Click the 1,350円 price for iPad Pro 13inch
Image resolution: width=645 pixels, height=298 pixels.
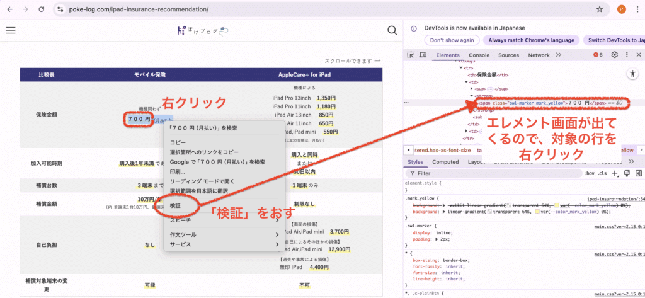pos(327,98)
